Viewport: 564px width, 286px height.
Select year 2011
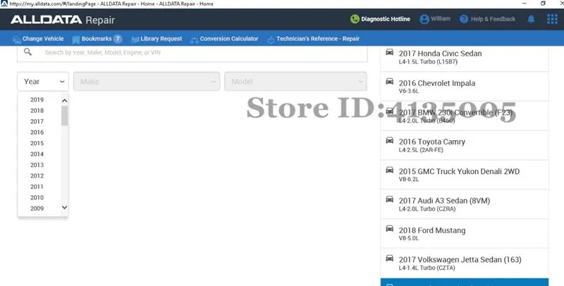pos(37,187)
